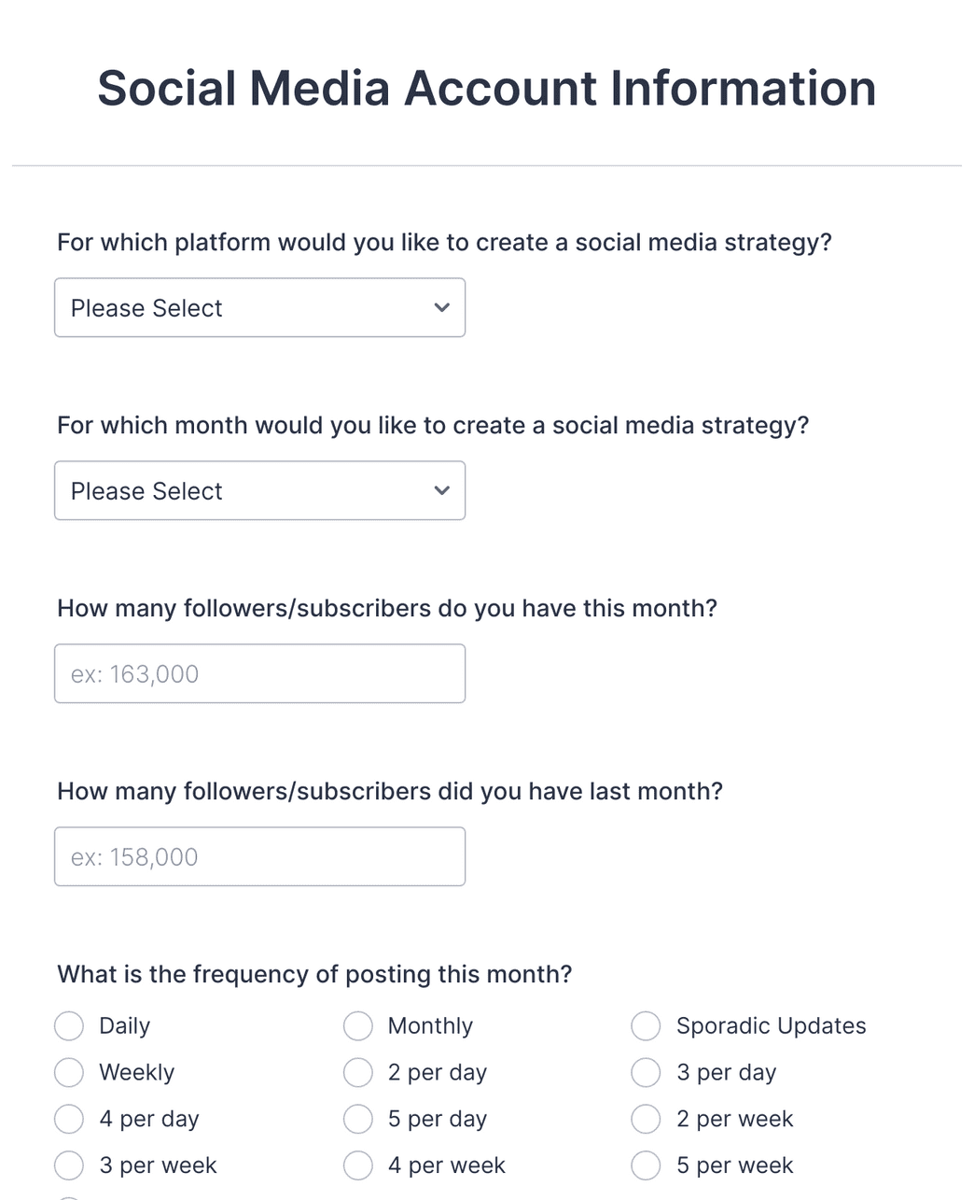Choose the 3 per day radio button
974x1200 pixels.
(646, 1072)
